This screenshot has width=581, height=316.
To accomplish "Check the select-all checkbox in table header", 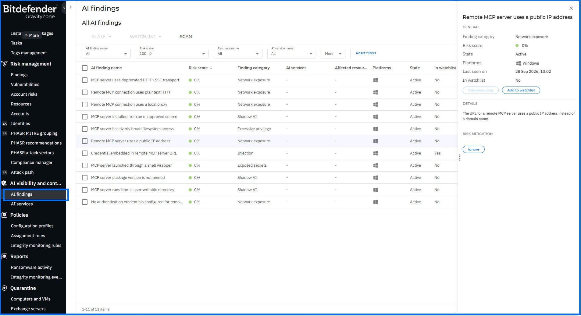I will pyautogui.click(x=85, y=68).
